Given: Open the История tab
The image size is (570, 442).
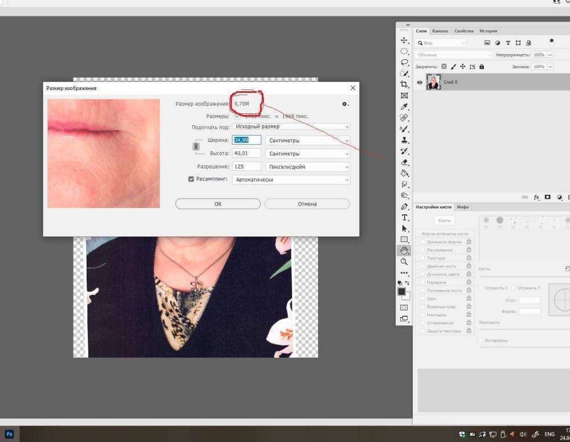Looking at the screenshot, I should click(488, 31).
